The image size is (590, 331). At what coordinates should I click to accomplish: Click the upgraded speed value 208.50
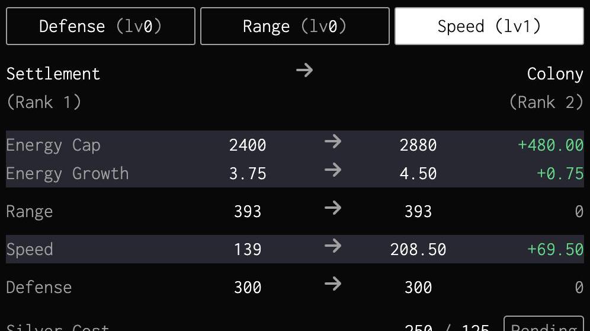[418, 249]
